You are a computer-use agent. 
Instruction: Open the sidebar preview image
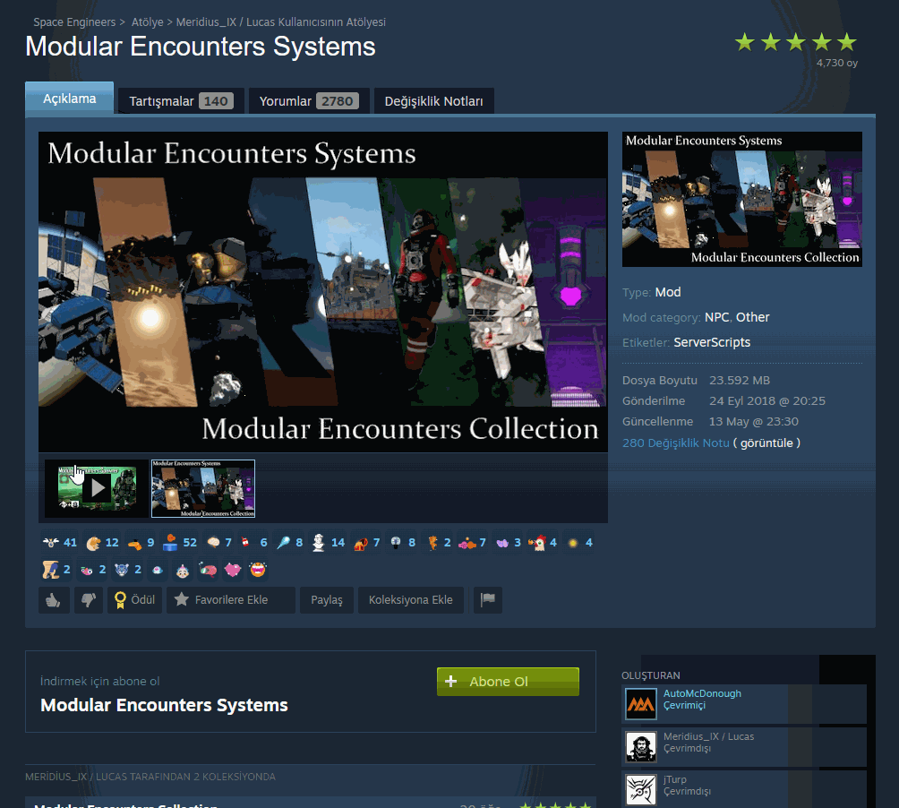[742, 199]
